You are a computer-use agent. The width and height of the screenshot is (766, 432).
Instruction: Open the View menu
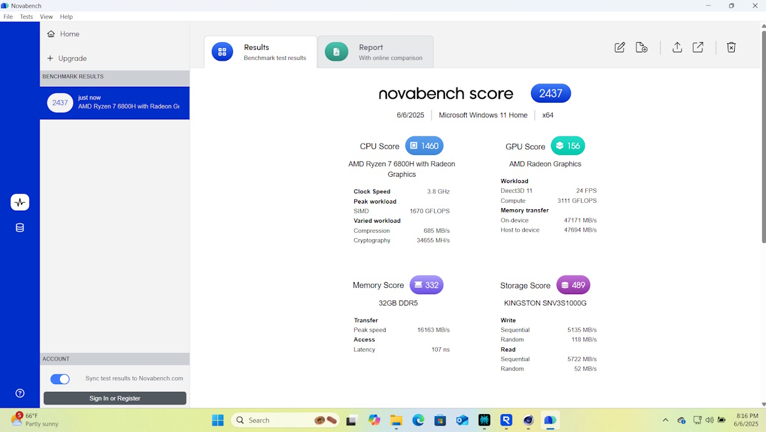46,17
